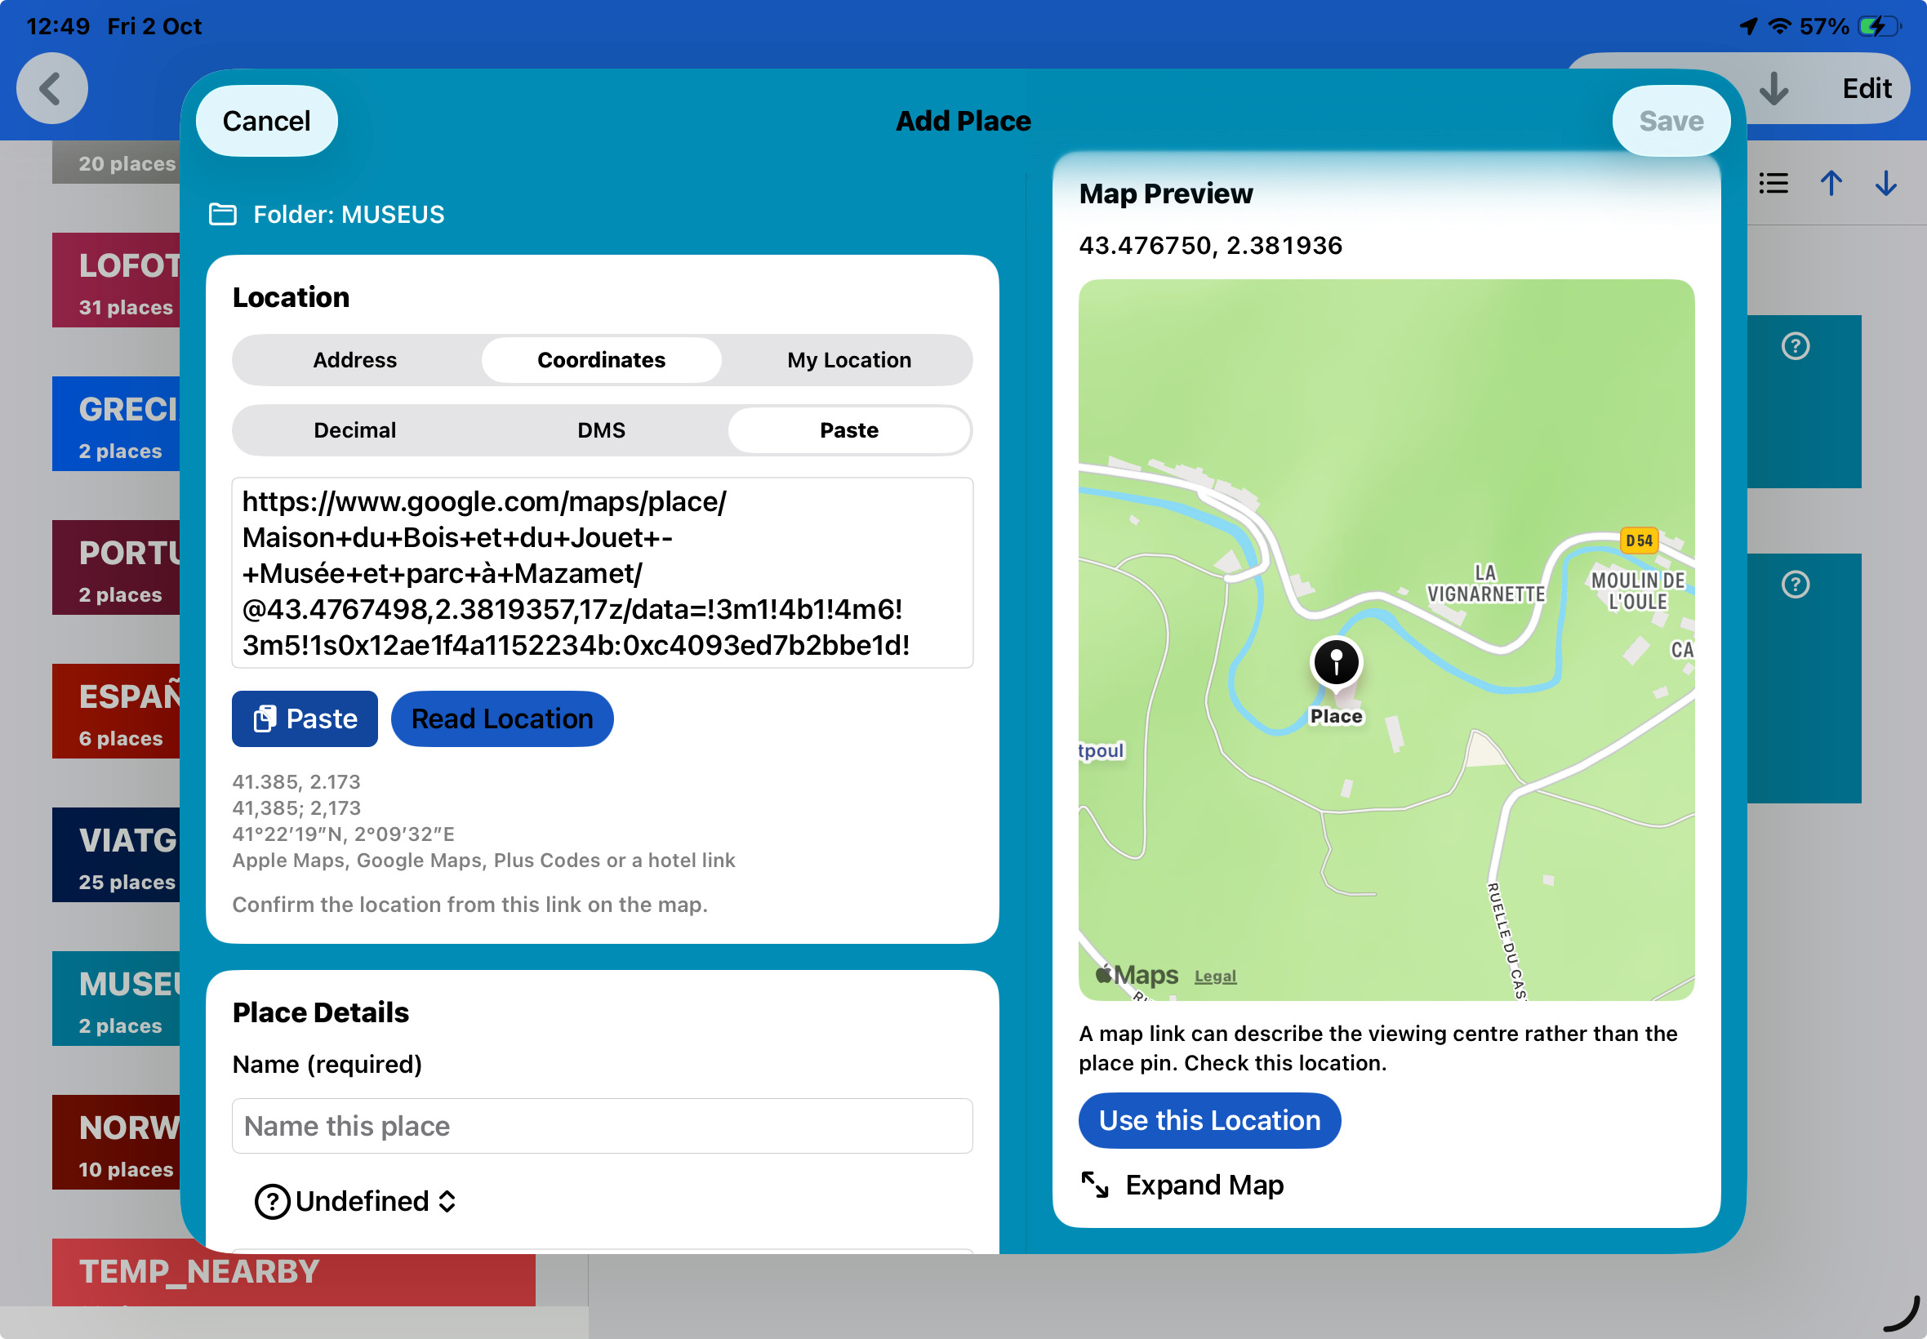
Task: Tap the back chevron button
Action: click(52, 88)
